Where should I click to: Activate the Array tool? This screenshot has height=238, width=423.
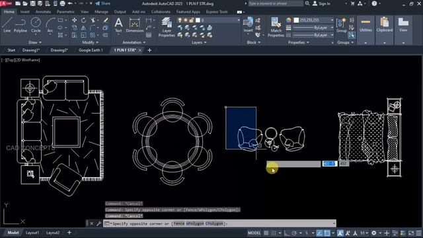tap(93, 35)
